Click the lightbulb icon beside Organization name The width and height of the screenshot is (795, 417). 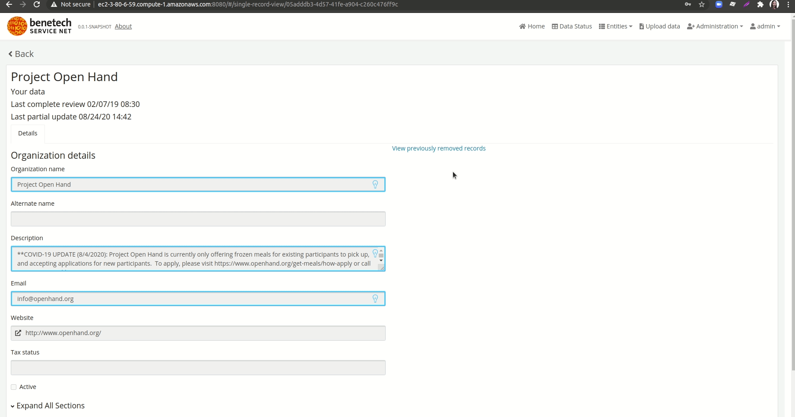(375, 184)
